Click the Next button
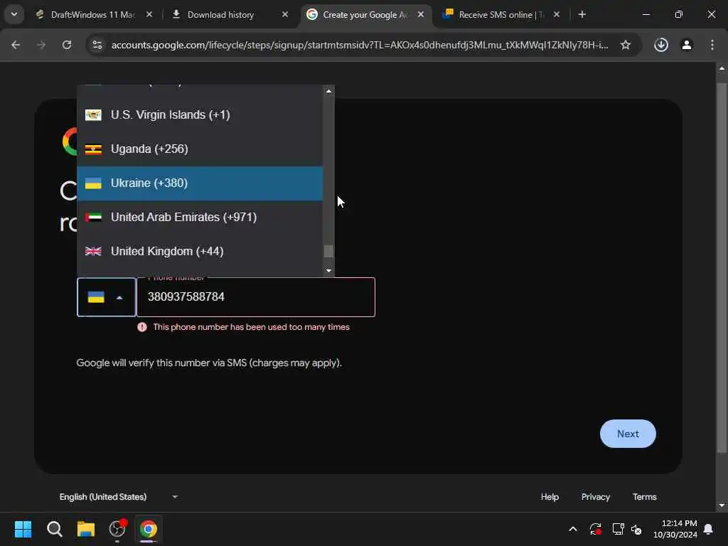The height and width of the screenshot is (546, 728). point(628,434)
